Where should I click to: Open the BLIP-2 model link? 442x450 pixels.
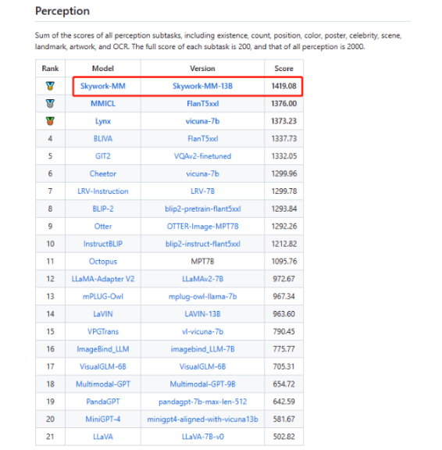click(x=103, y=209)
